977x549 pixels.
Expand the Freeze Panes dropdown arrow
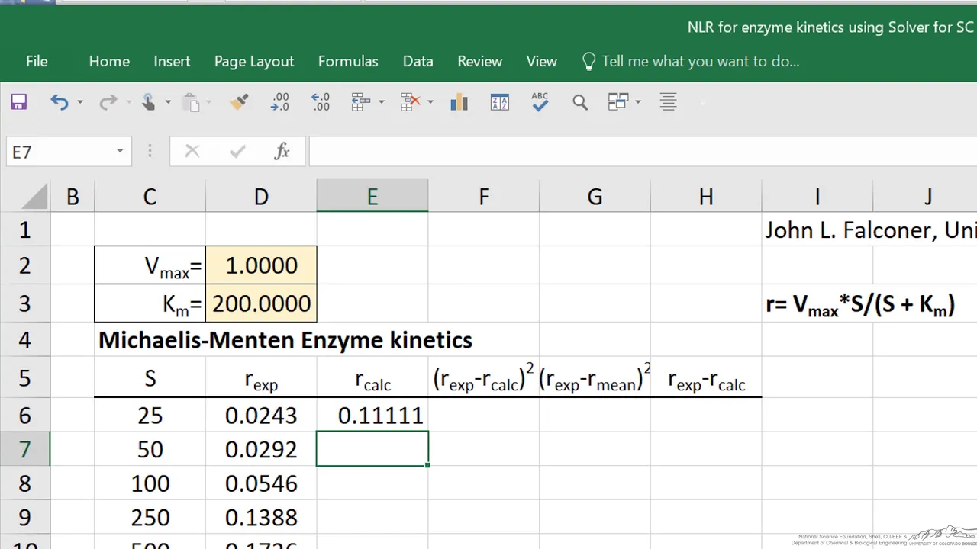click(x=638, y=102)
